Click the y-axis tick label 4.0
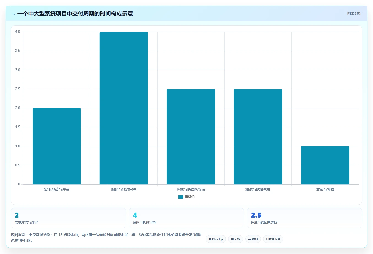The height and width of the screenshot is (254, 373). (x=18, y=32)
